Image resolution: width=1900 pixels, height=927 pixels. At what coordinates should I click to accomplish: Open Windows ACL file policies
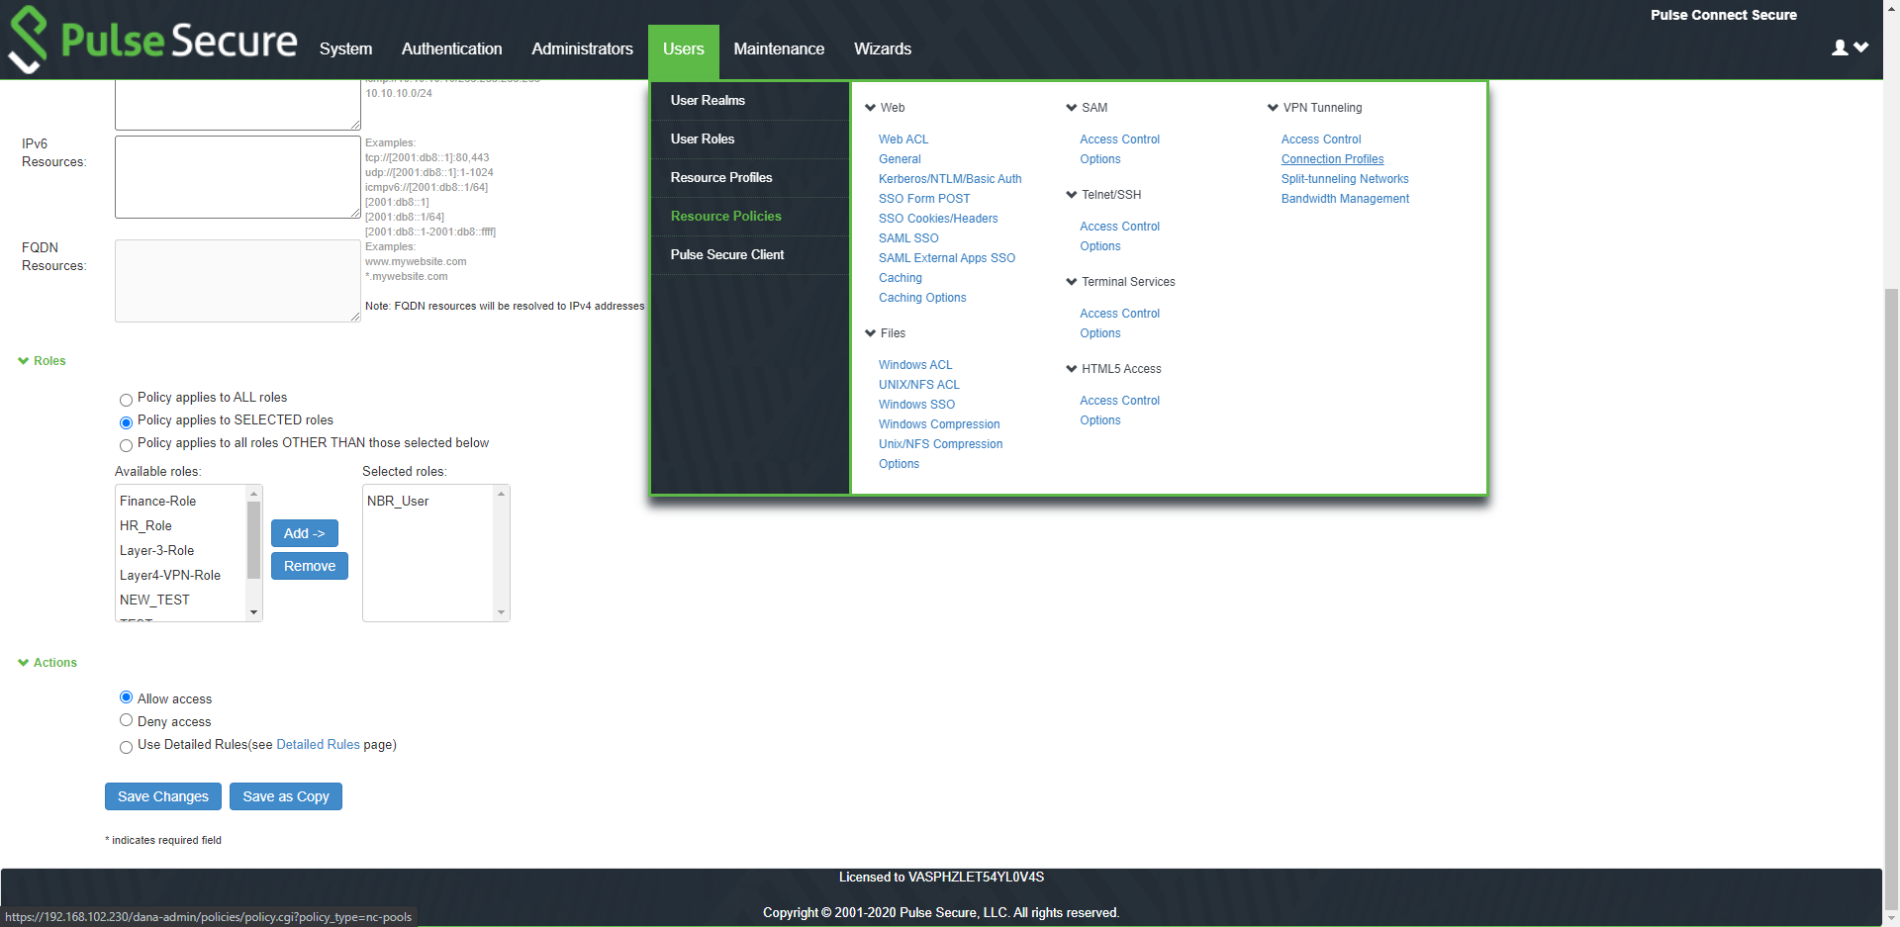coord(915,365)
